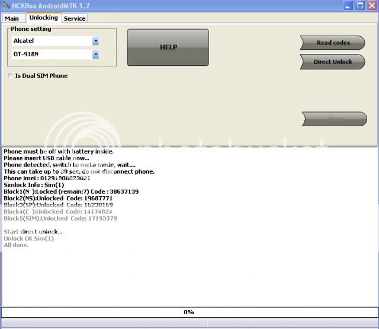Screen dimensions: 379x329
Task: Click the All done message in log
Action: (x=16, y=245)
